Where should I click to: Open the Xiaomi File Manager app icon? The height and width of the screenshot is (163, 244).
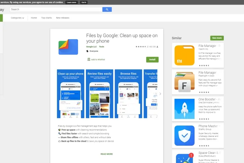click(x=184, y=55)
